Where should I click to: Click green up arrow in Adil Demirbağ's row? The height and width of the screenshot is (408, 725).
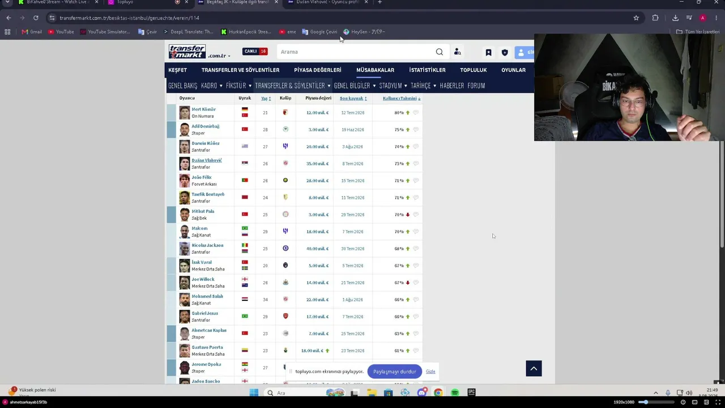pos(408,130)
